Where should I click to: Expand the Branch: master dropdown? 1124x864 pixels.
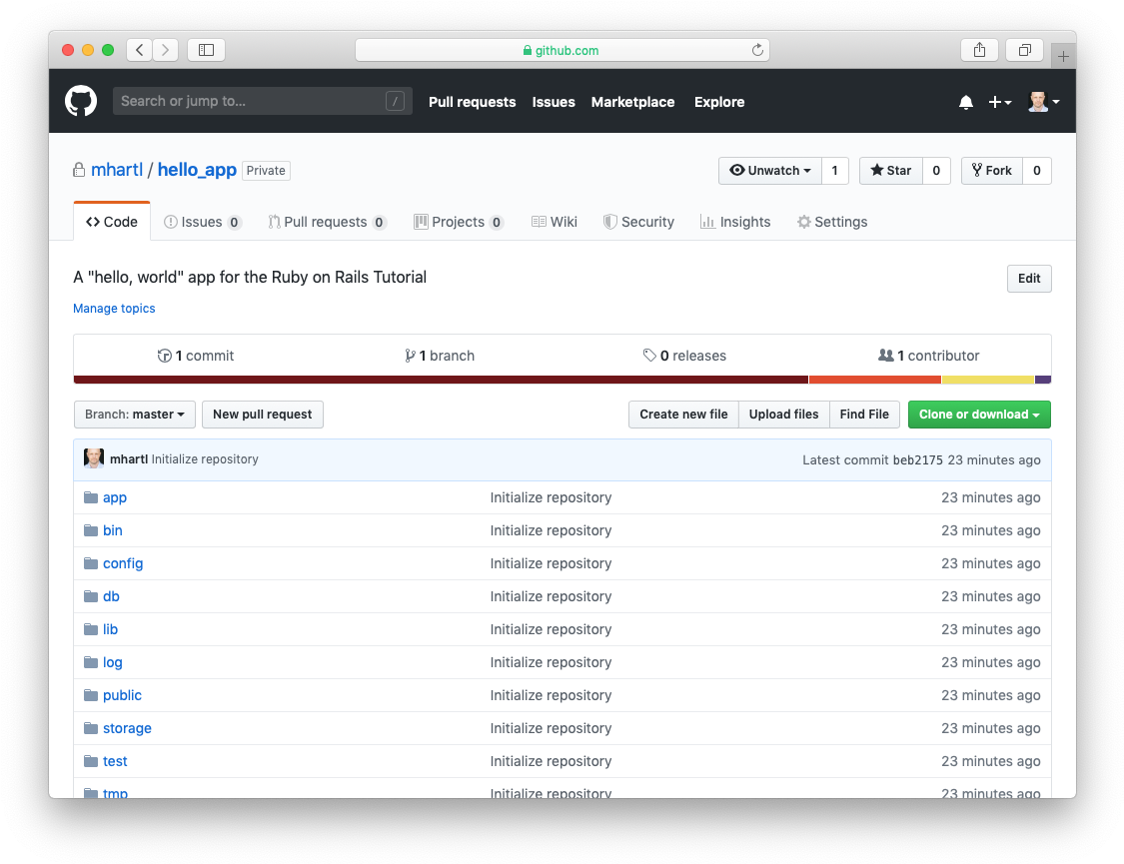(135, 415)
